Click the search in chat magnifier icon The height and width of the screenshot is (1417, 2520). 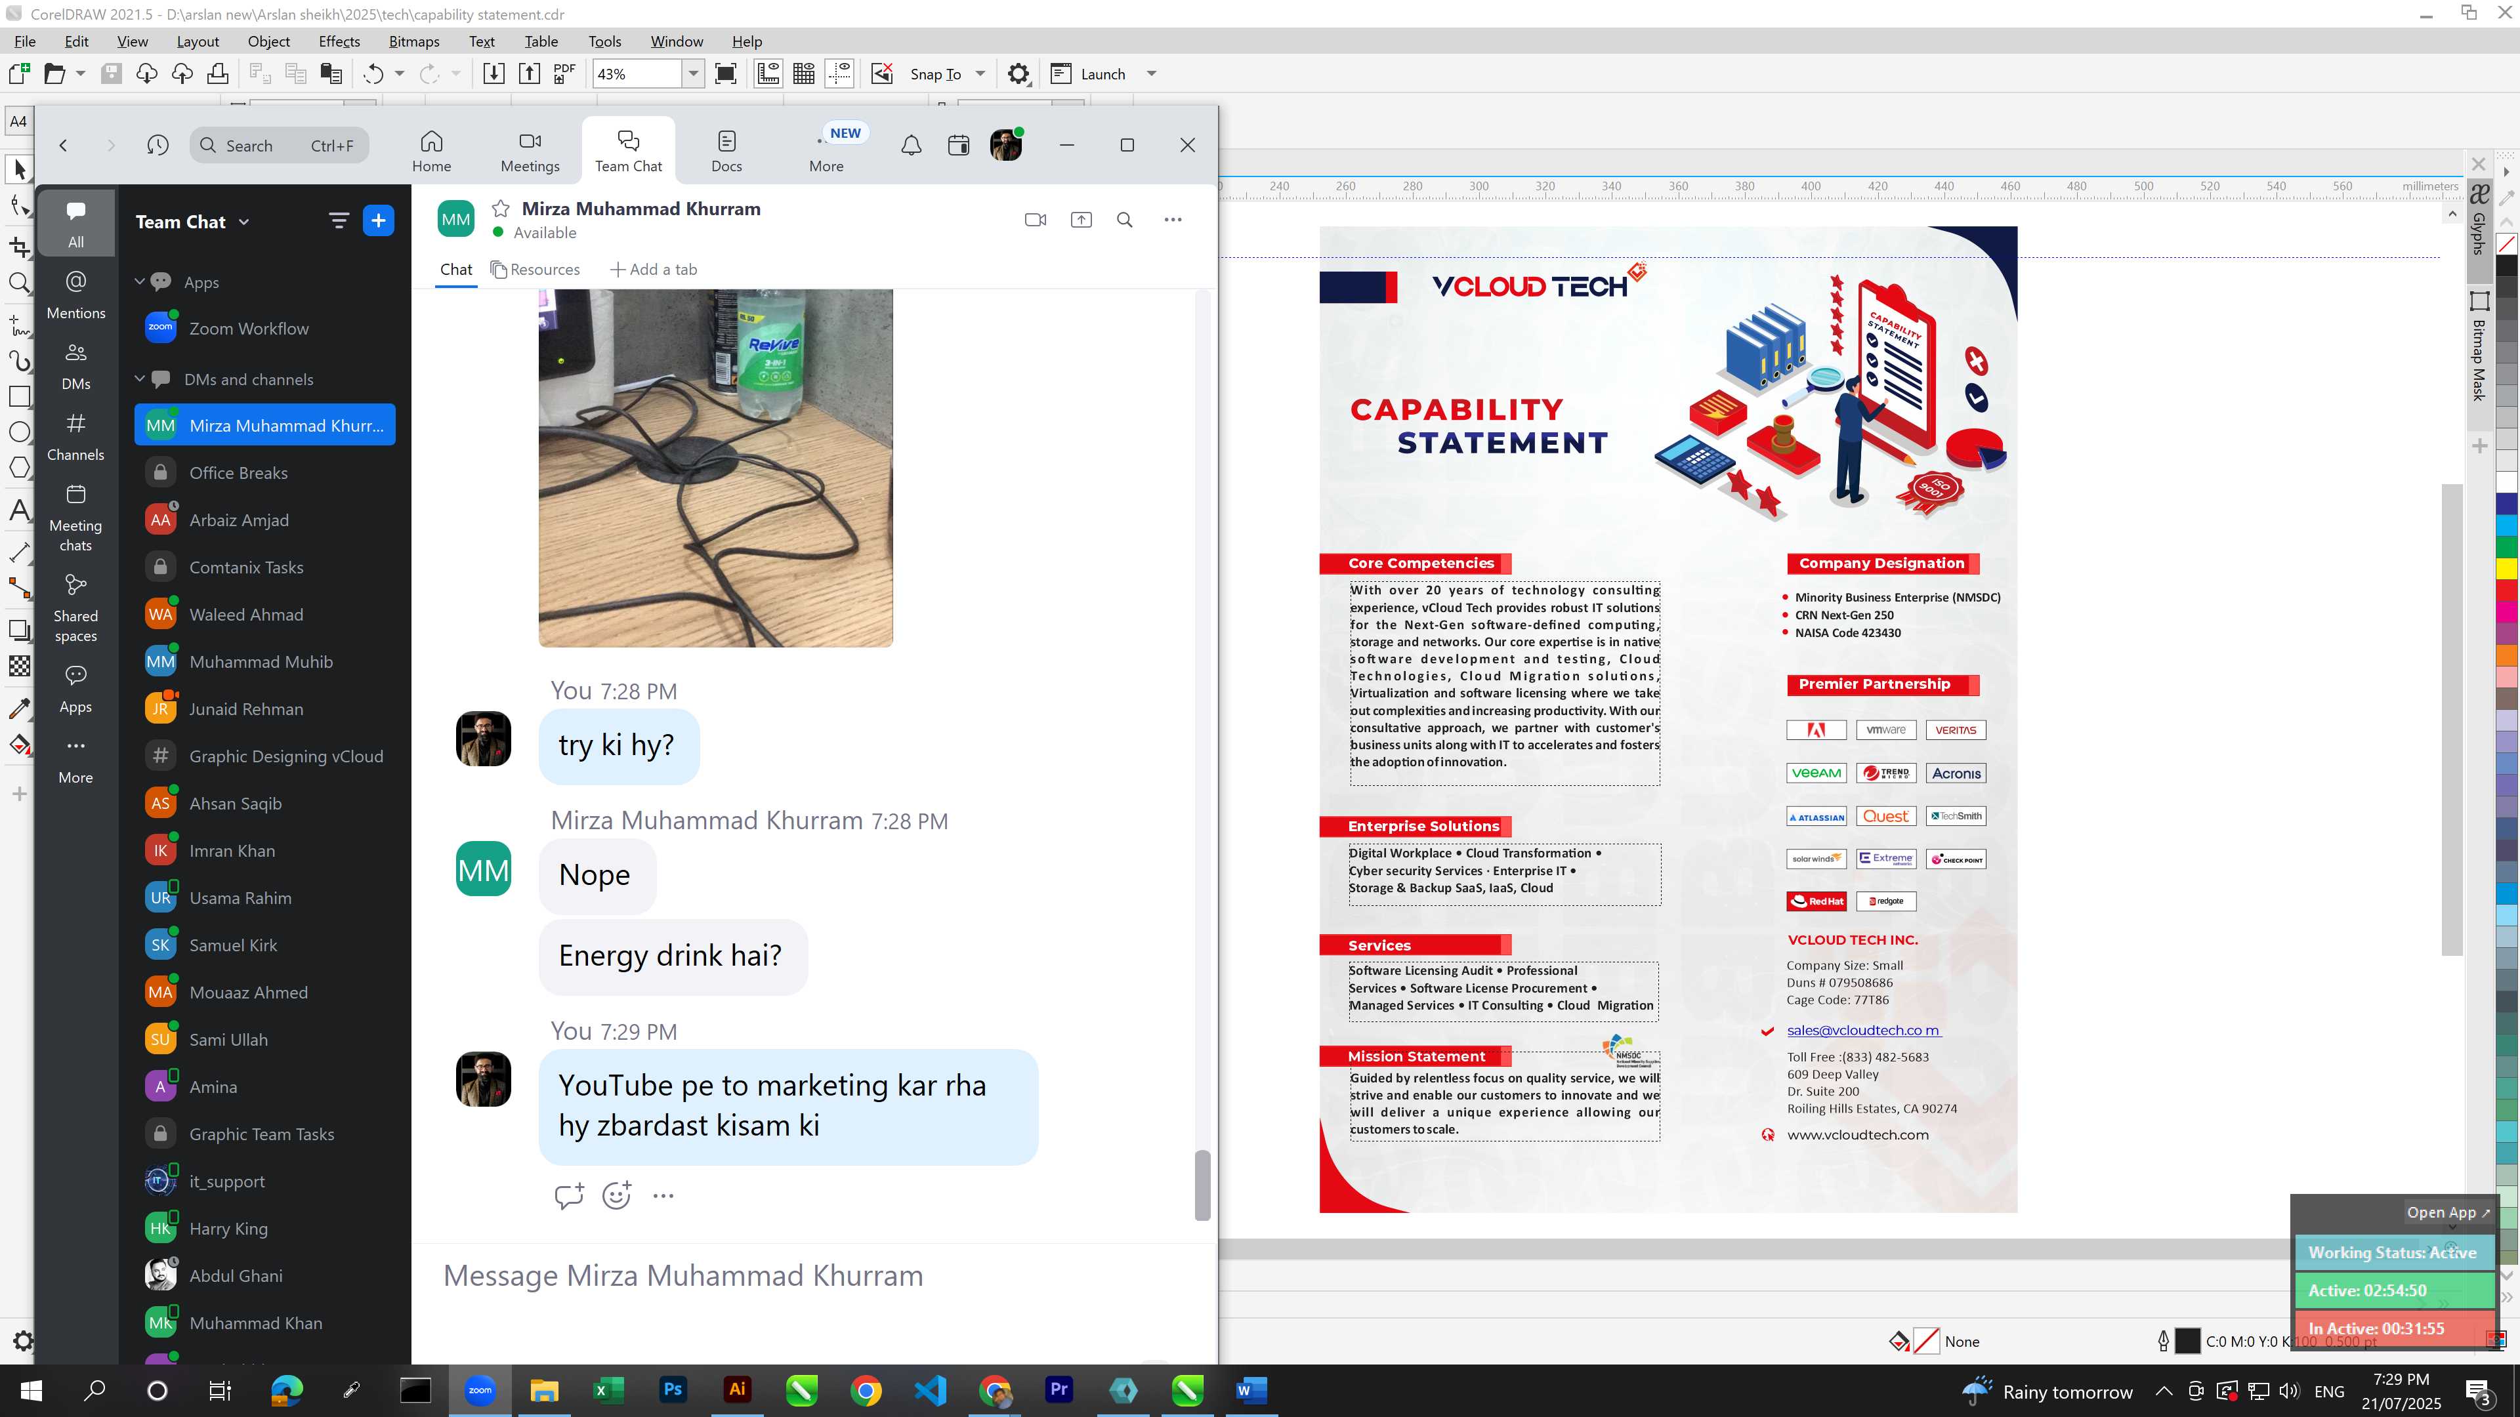1125,220
